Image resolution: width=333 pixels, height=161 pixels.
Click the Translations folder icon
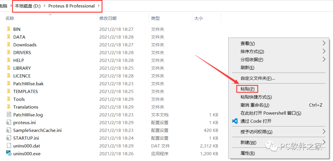tap(9, 107)
